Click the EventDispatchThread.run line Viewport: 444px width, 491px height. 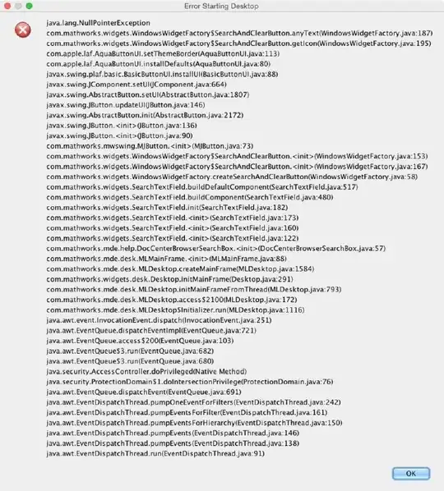[155, 453]
